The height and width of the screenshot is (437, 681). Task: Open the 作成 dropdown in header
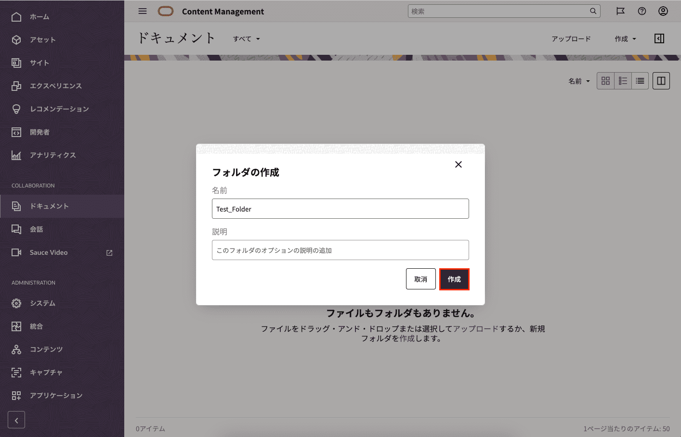[x=625, y=39]
